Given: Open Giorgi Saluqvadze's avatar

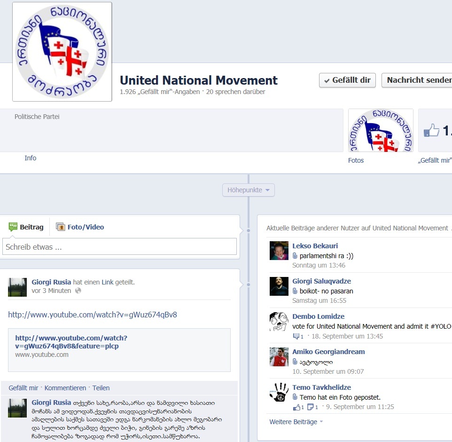Looking at the screenshot, I should 279,286.
